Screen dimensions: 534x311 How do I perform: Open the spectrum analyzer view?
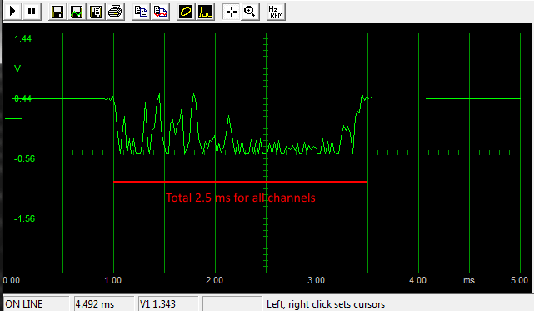coord(205,11)
